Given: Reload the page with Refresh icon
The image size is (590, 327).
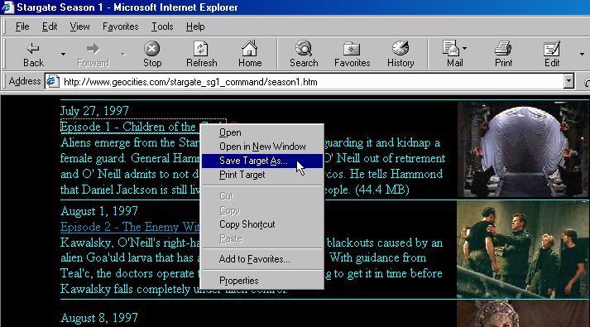Looking at the screenshot, I should 201,48.
